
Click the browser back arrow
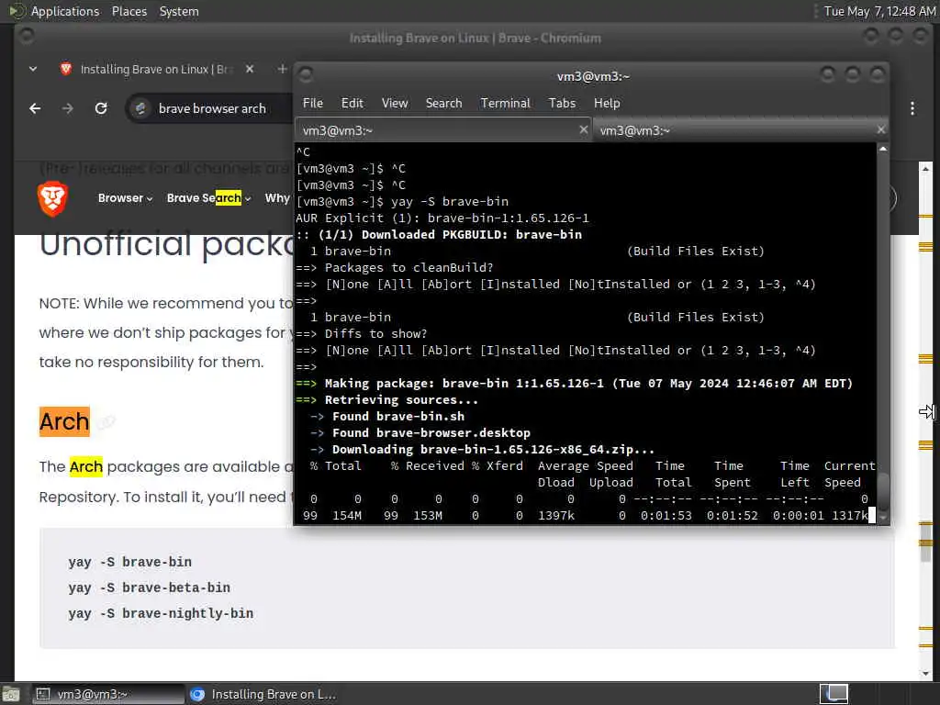point(36,108)
